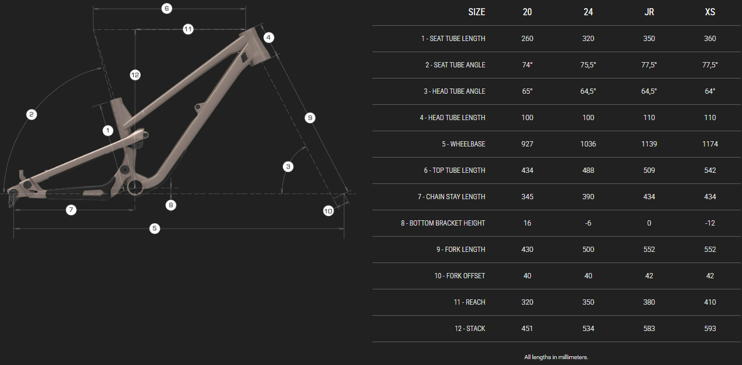The image size is (742, 365).
Task: Select marker 3 for head tube angle
Action: pos(288,166)
